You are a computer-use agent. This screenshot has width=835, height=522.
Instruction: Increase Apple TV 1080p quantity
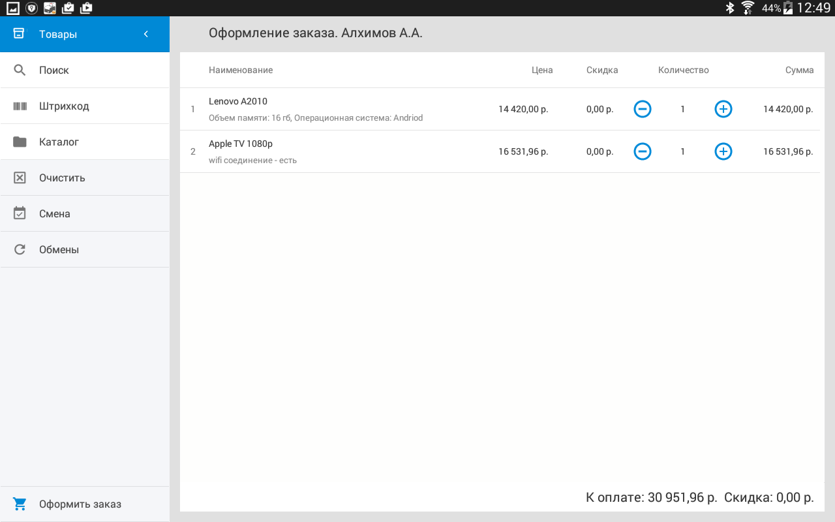(723, 151)
